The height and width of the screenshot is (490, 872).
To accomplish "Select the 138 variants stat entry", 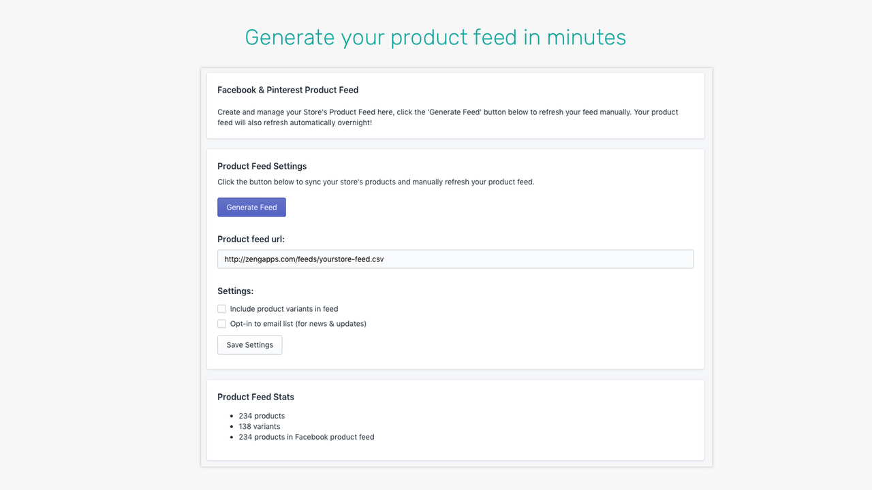I will click(260, 426).
